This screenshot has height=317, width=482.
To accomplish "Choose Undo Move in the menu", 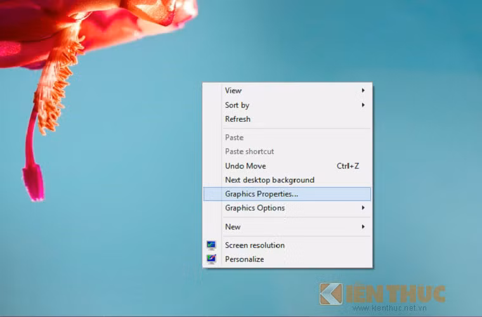I will [x=287, y=166].
